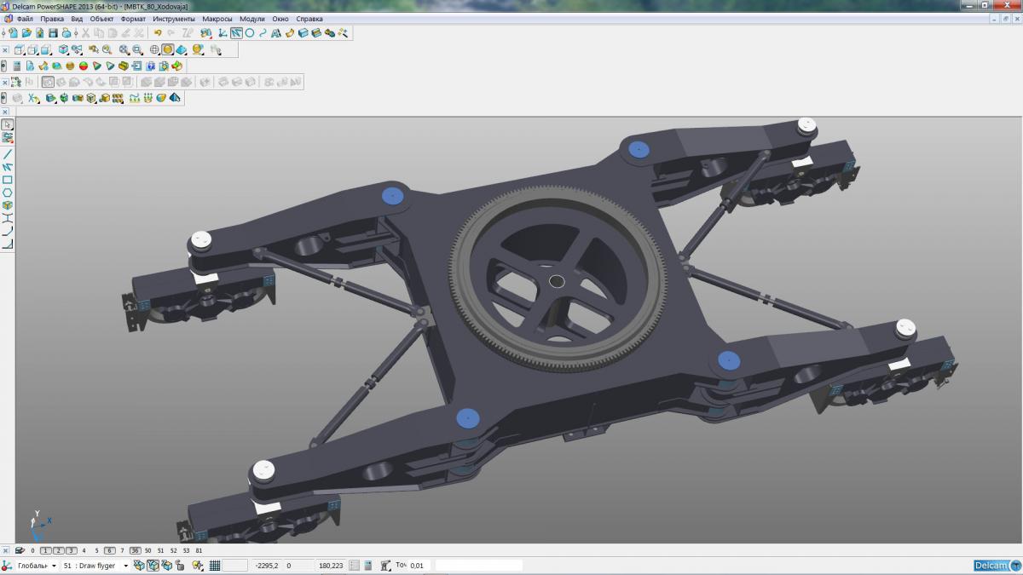
Task: Select the Arc circle tool in top toolbar
Action: pos(250,33)
